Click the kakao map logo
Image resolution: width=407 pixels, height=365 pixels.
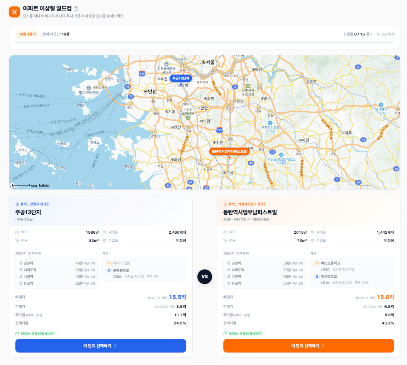click(44, 185)
